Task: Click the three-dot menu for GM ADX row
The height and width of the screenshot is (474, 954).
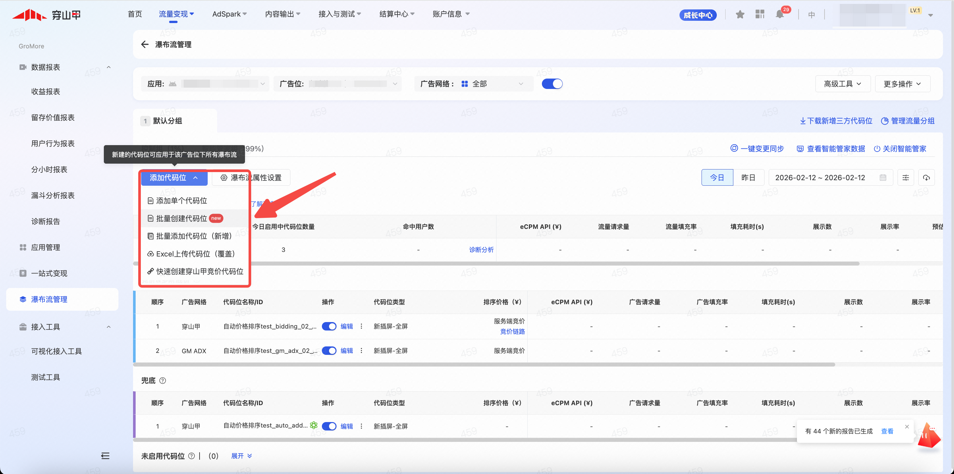Action: (x=361, y=351)
